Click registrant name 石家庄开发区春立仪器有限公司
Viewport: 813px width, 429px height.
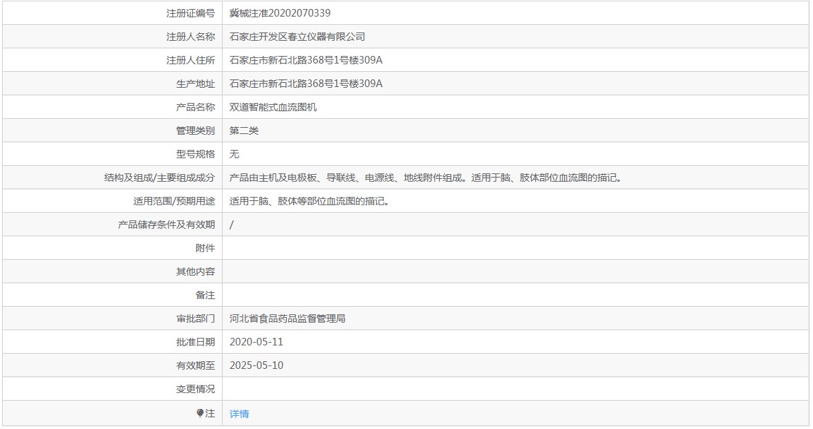pos(297,37)
